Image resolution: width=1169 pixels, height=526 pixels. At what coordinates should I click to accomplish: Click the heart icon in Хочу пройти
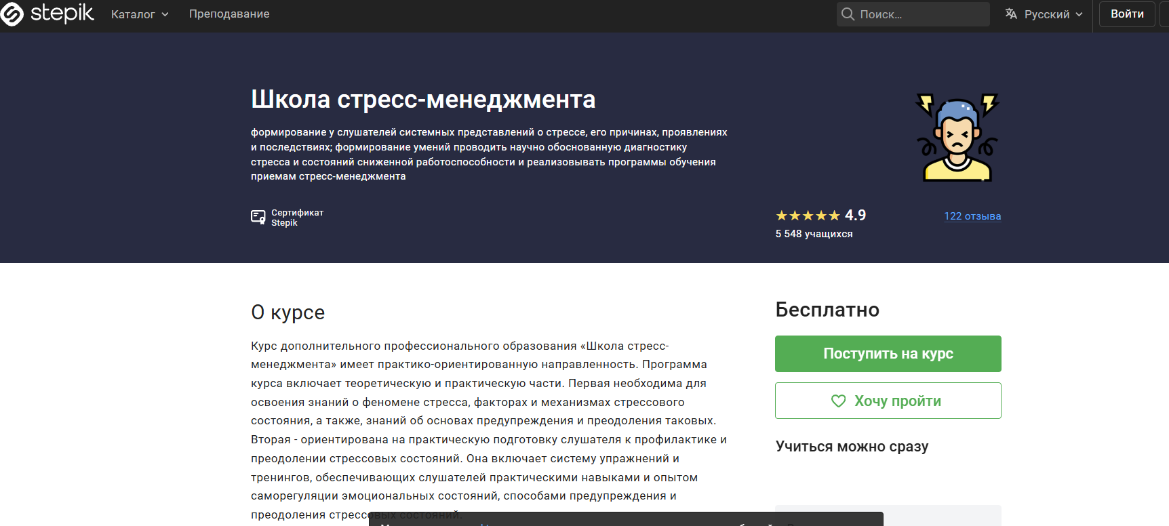(839, 401)
